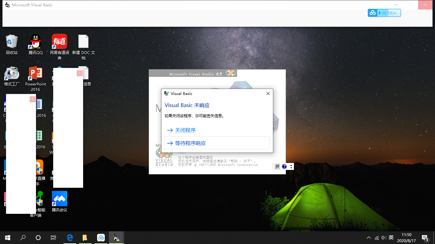Open the 回收站 recycle bin icon
Image resolution: width=435 pixels, height=244 pixels.
(x=12, y=44)
